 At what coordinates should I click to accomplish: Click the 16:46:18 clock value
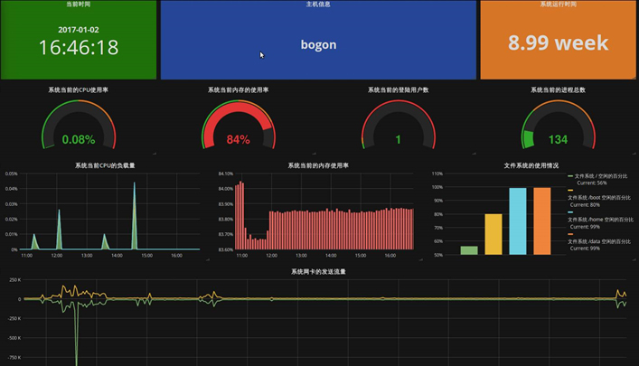point(79,47)
